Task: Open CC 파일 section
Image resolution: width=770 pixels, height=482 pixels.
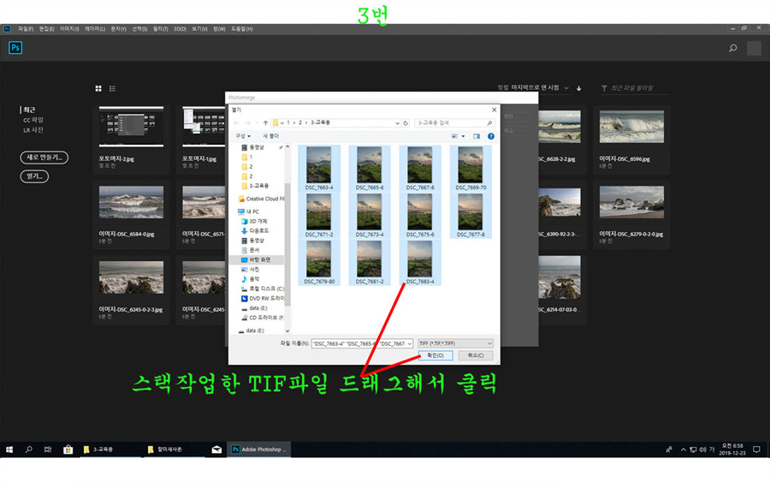Action: [x=33, y=120]
